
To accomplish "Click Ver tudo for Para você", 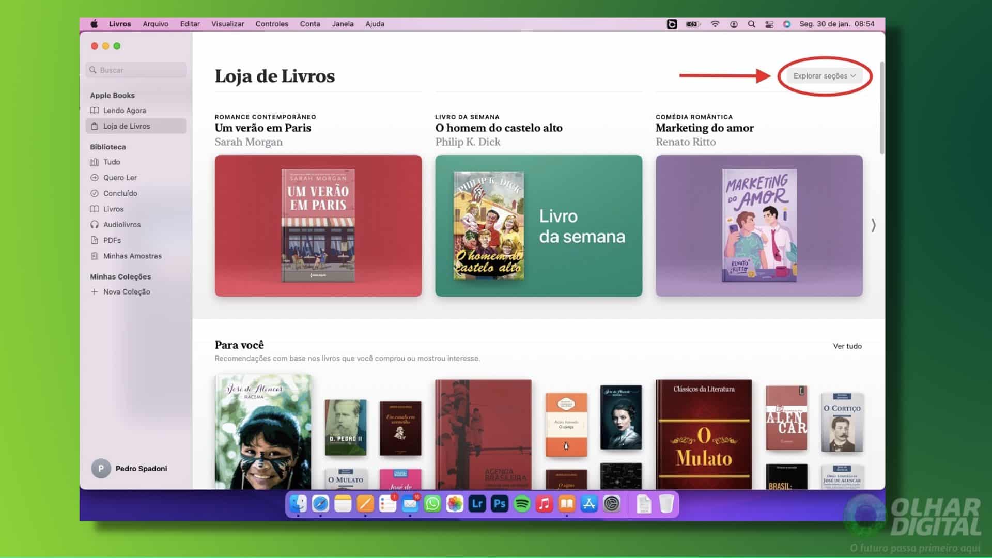I will tap(847, 346).
